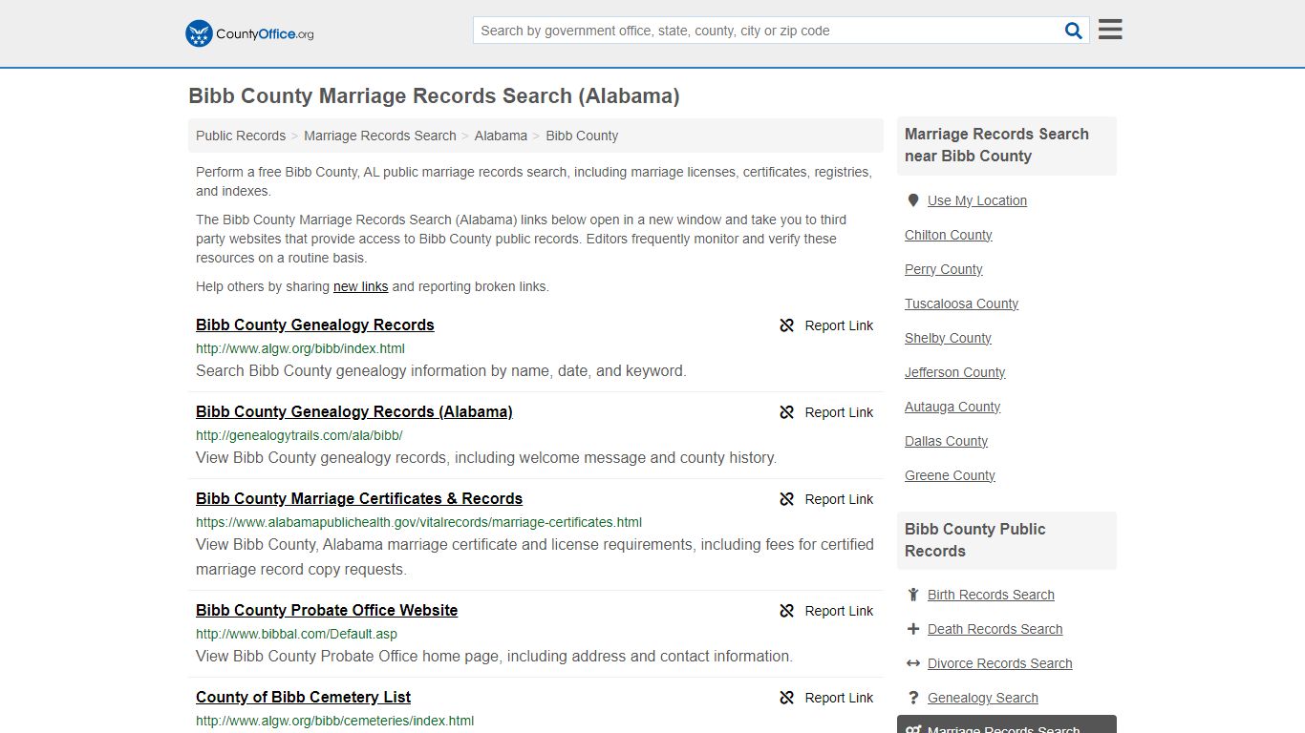This screenshot has height=733, width=1305.
Task: Open Genealogy Search
Action: [983, 698]
